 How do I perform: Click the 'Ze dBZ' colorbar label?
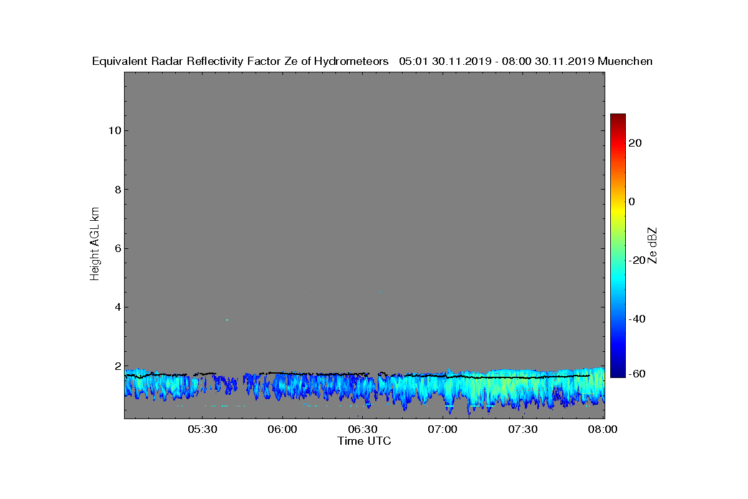click(653, 246)
